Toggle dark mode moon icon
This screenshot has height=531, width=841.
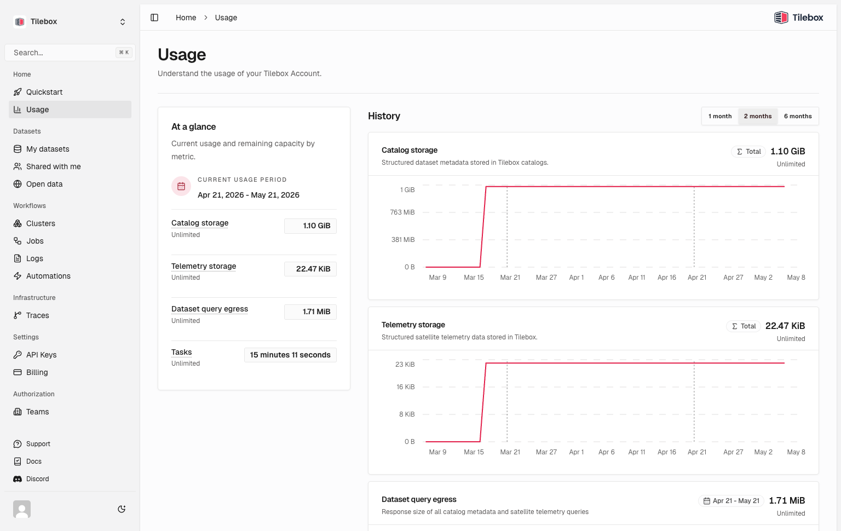click(x=122, y=509)
